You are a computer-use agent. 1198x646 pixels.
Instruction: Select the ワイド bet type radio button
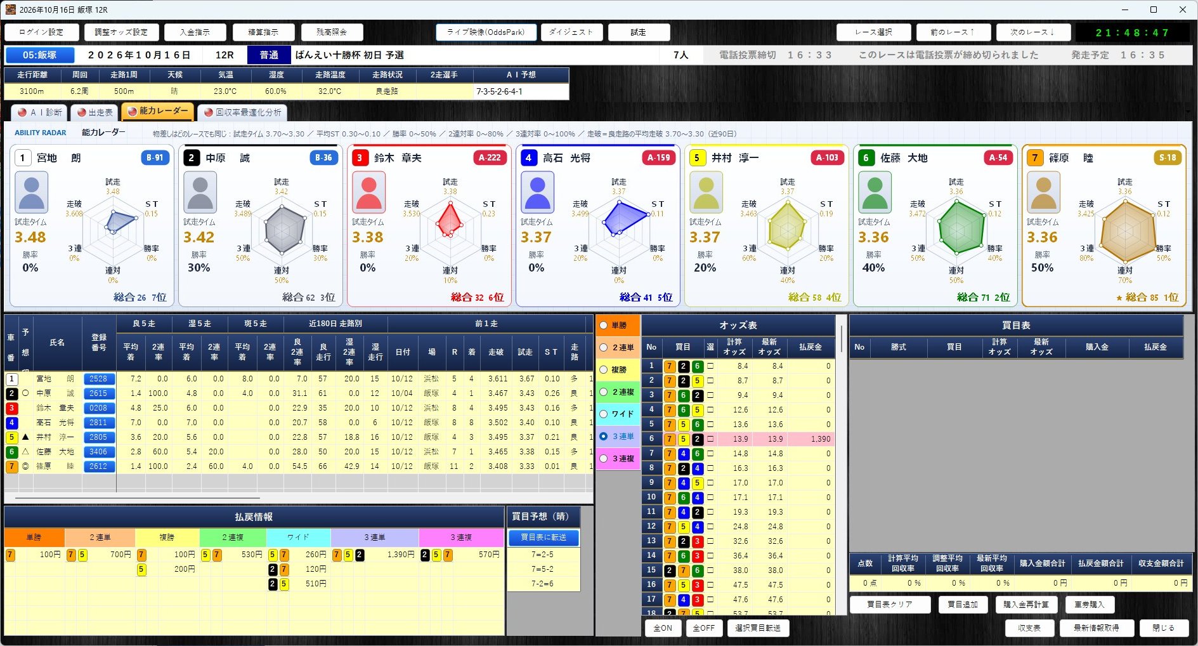click(x=604, y=414)
